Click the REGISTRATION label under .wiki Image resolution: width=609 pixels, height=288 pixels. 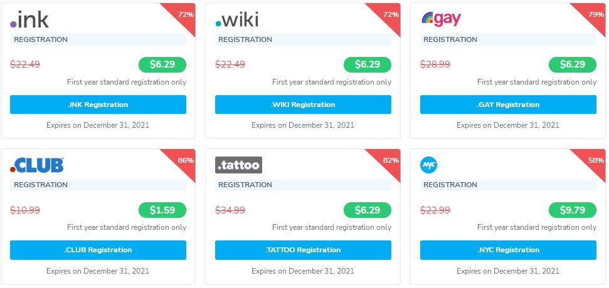tap(246, 39)
